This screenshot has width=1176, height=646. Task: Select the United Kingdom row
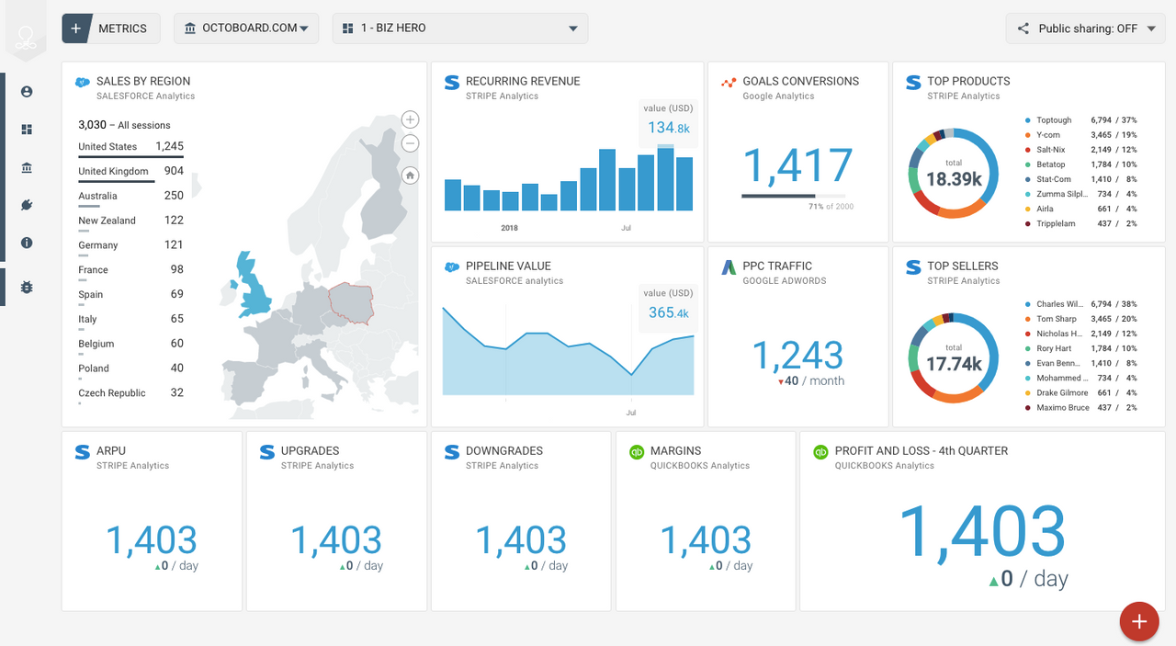click(x=130, y=172)
